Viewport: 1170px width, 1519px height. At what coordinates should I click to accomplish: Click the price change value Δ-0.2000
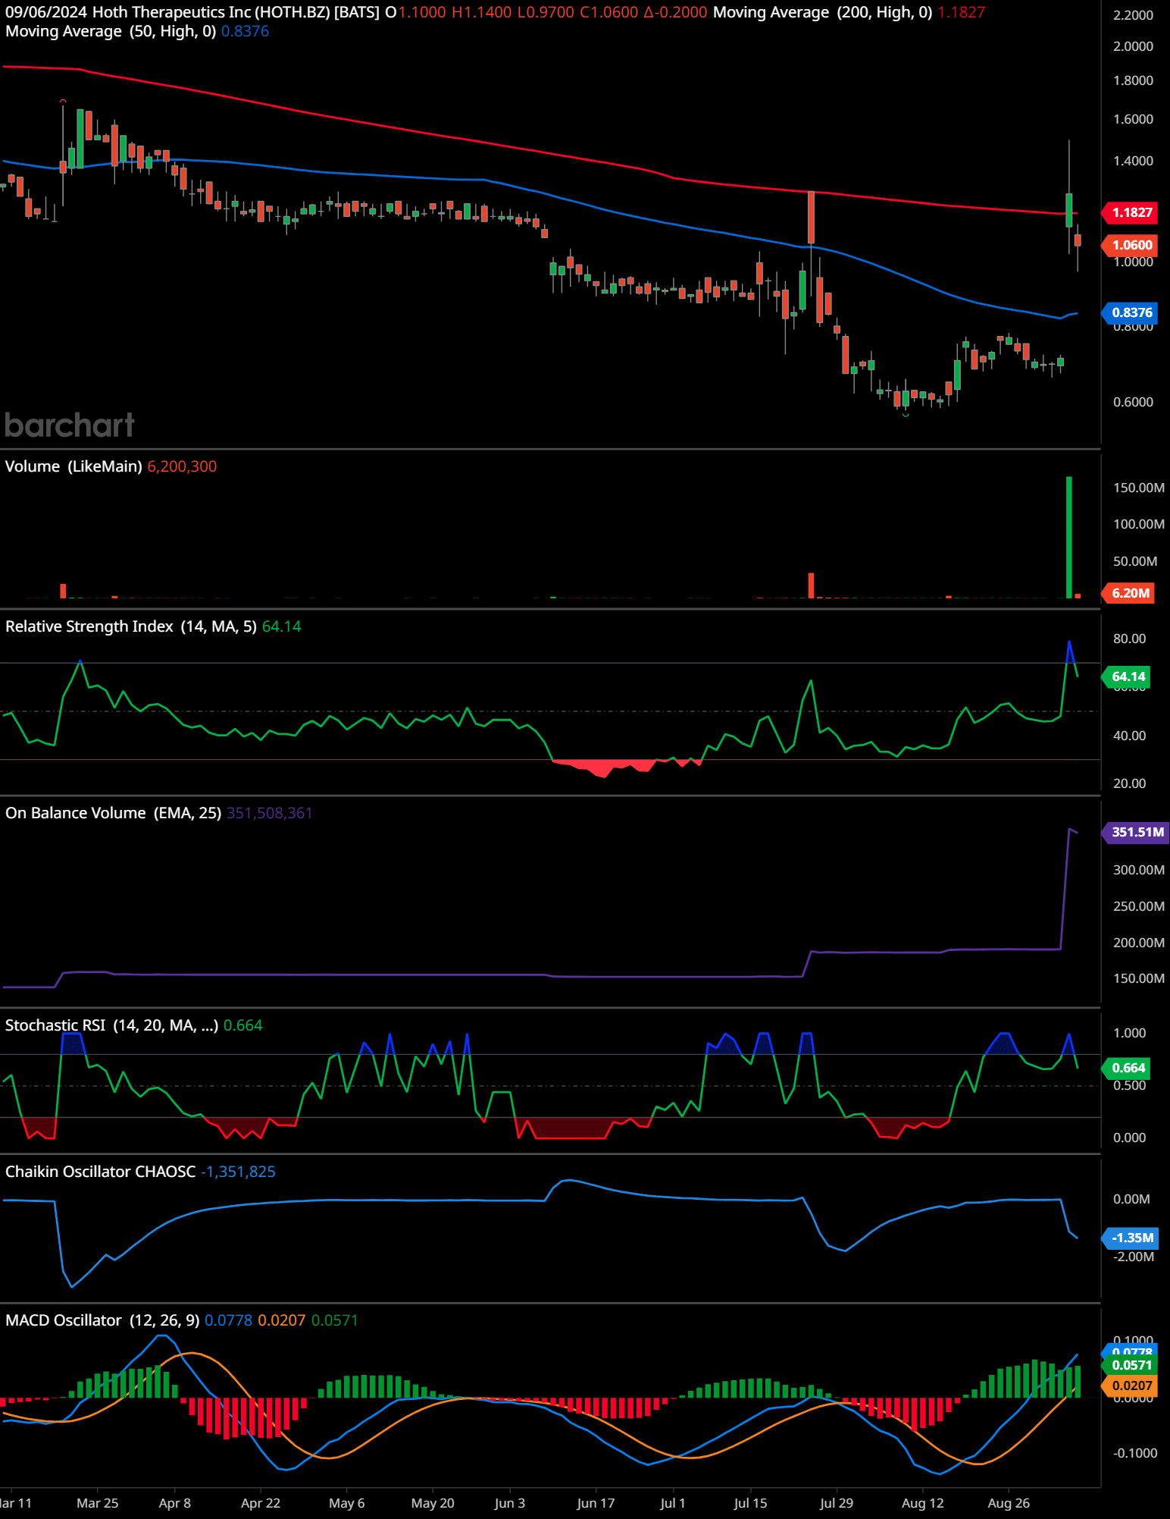[x=675, y=12]
